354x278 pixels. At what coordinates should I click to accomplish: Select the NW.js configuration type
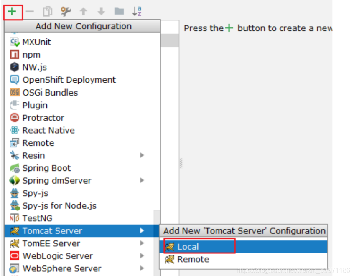(x=82, y=67)
